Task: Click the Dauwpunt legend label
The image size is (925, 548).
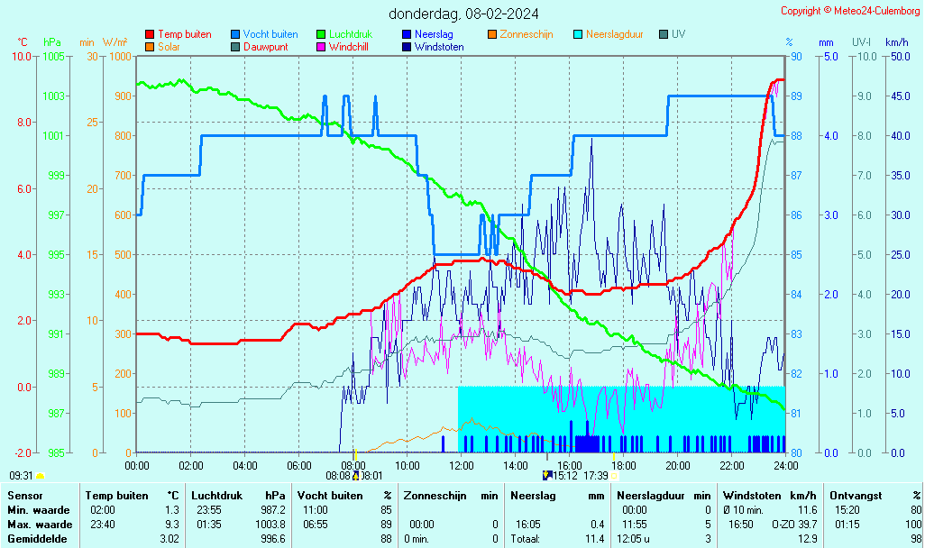Action: pyautogui.click(x=265, y=47)
